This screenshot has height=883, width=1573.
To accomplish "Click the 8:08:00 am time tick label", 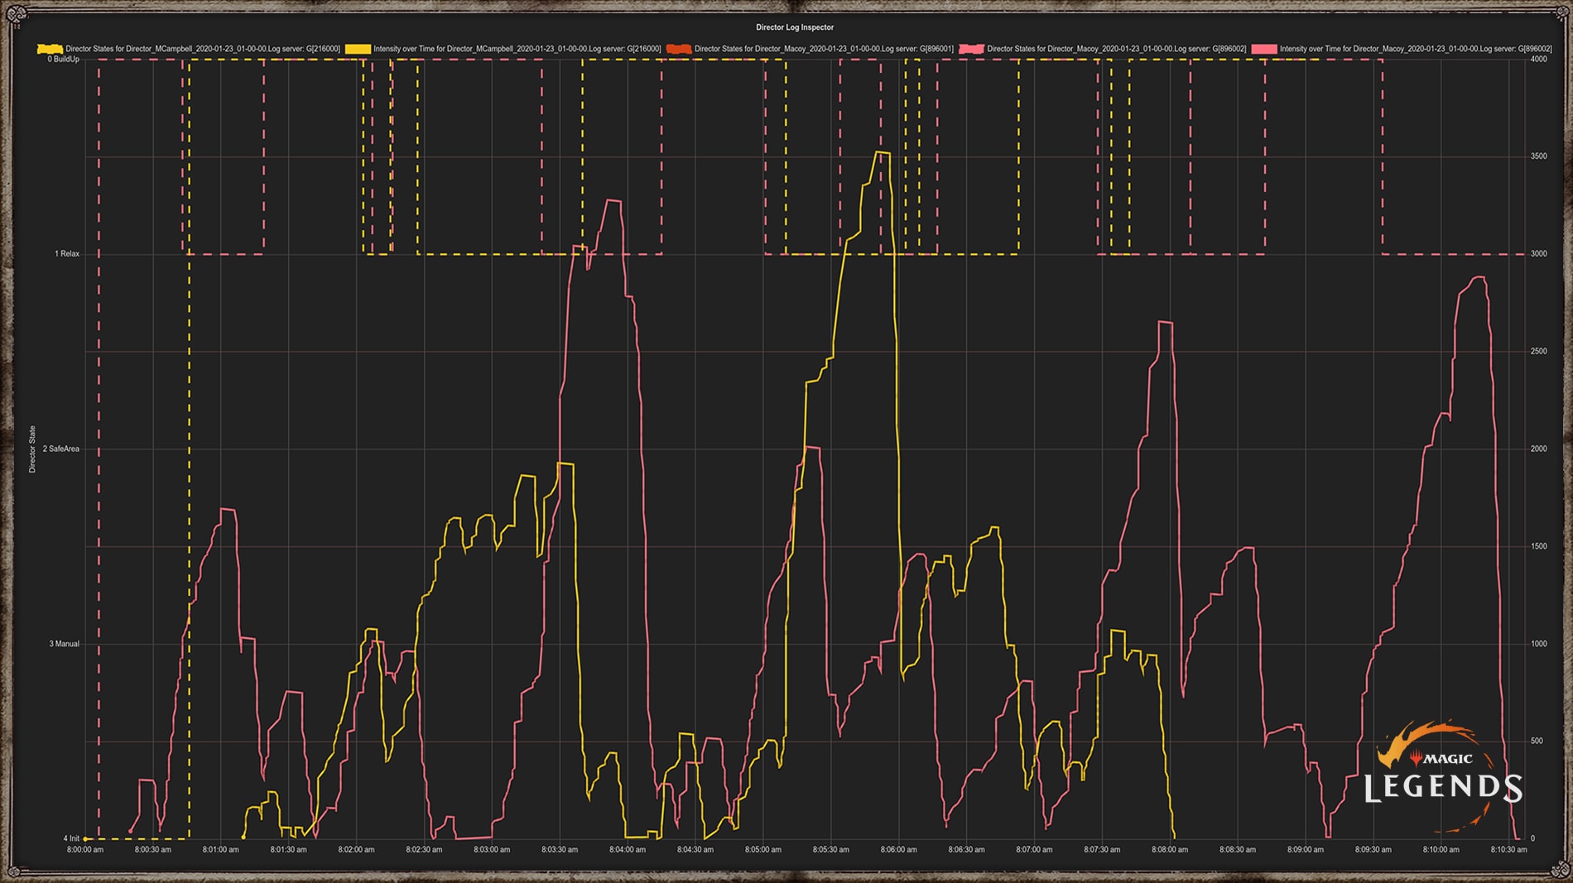I will [1170, 850].
